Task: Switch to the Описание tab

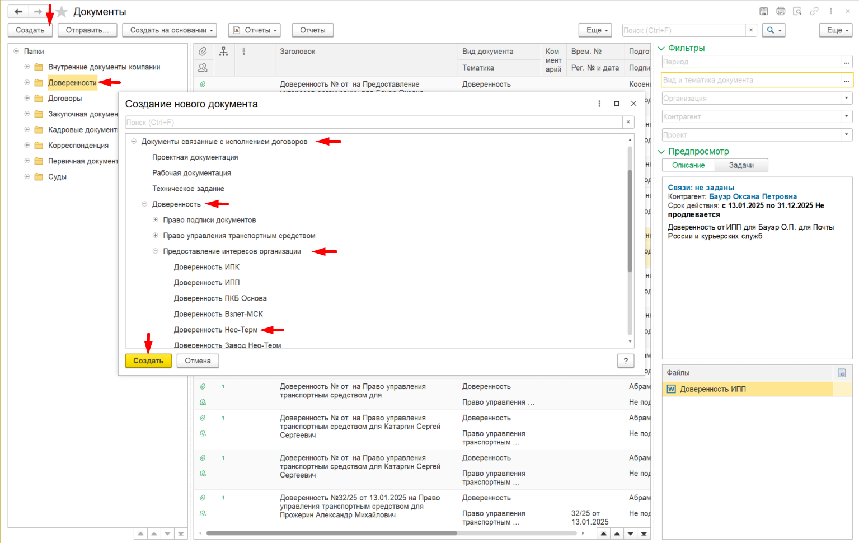Action: tap(688, 165)
